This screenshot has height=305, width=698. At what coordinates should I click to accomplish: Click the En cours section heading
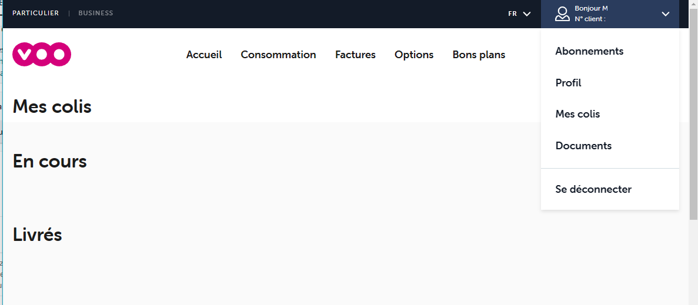pos(50,161)
